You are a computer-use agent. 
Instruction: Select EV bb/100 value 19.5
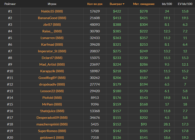185,18
